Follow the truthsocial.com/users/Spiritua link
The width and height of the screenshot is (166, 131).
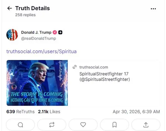pyautogui.click(x=41, y=51)
